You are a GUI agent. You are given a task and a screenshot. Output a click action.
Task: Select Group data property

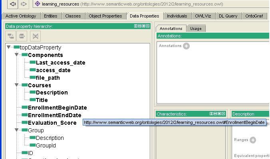coord(36,130)
